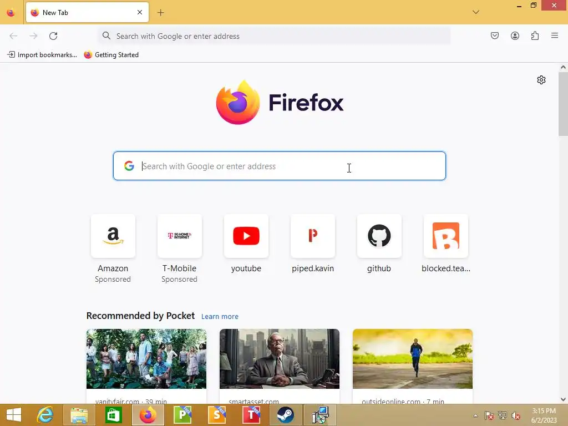Image resolution: width=568 pixels, height=426 pixels.
Task: Open the Getting Started bookmark
Action: tap(111, 55)
